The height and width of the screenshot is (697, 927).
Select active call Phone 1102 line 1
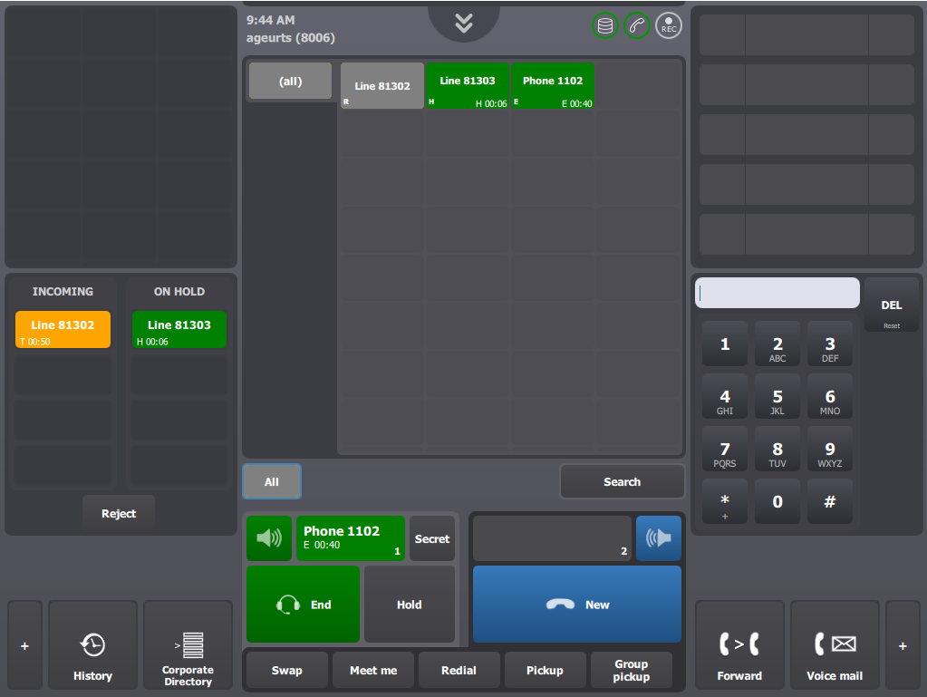351,538
